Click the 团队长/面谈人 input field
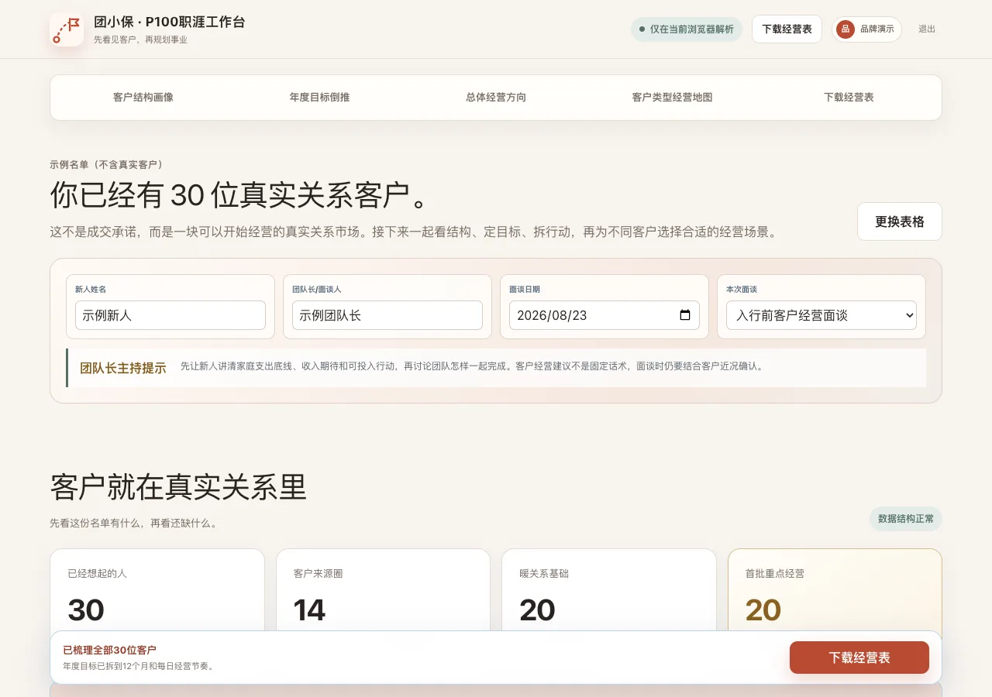 [387, 315]
